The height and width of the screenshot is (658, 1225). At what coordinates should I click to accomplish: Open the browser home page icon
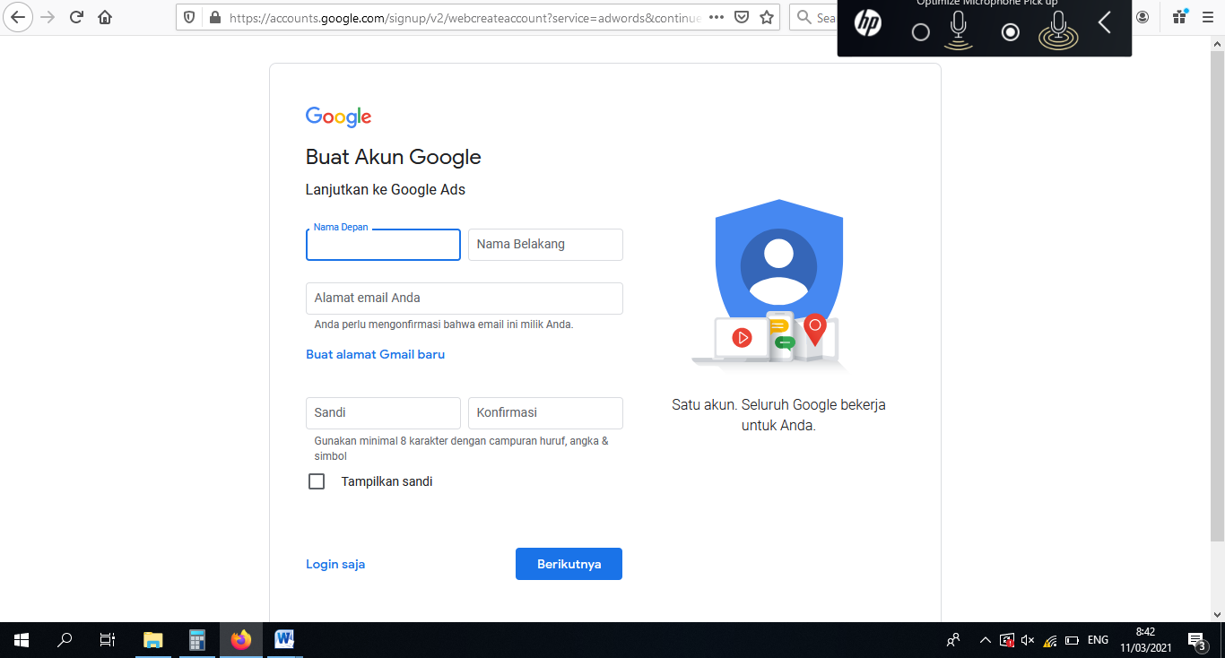tap(105, 17)
